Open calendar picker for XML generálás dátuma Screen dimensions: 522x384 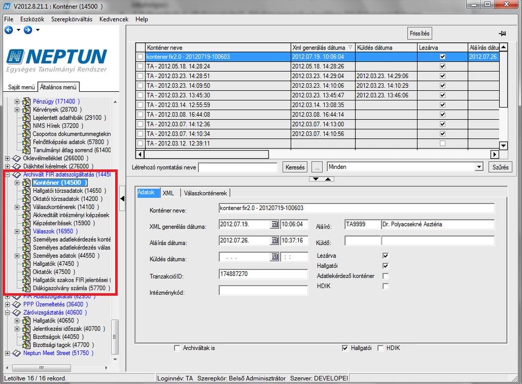[x=274, y=224]
